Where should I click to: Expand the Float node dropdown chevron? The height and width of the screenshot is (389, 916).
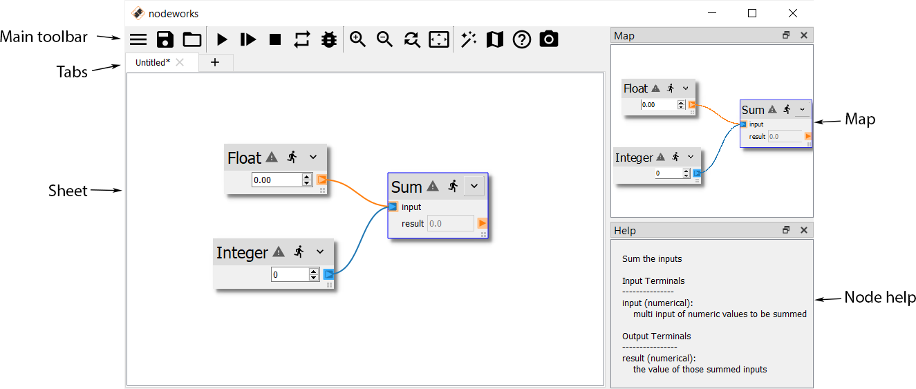tap(313, 158)
